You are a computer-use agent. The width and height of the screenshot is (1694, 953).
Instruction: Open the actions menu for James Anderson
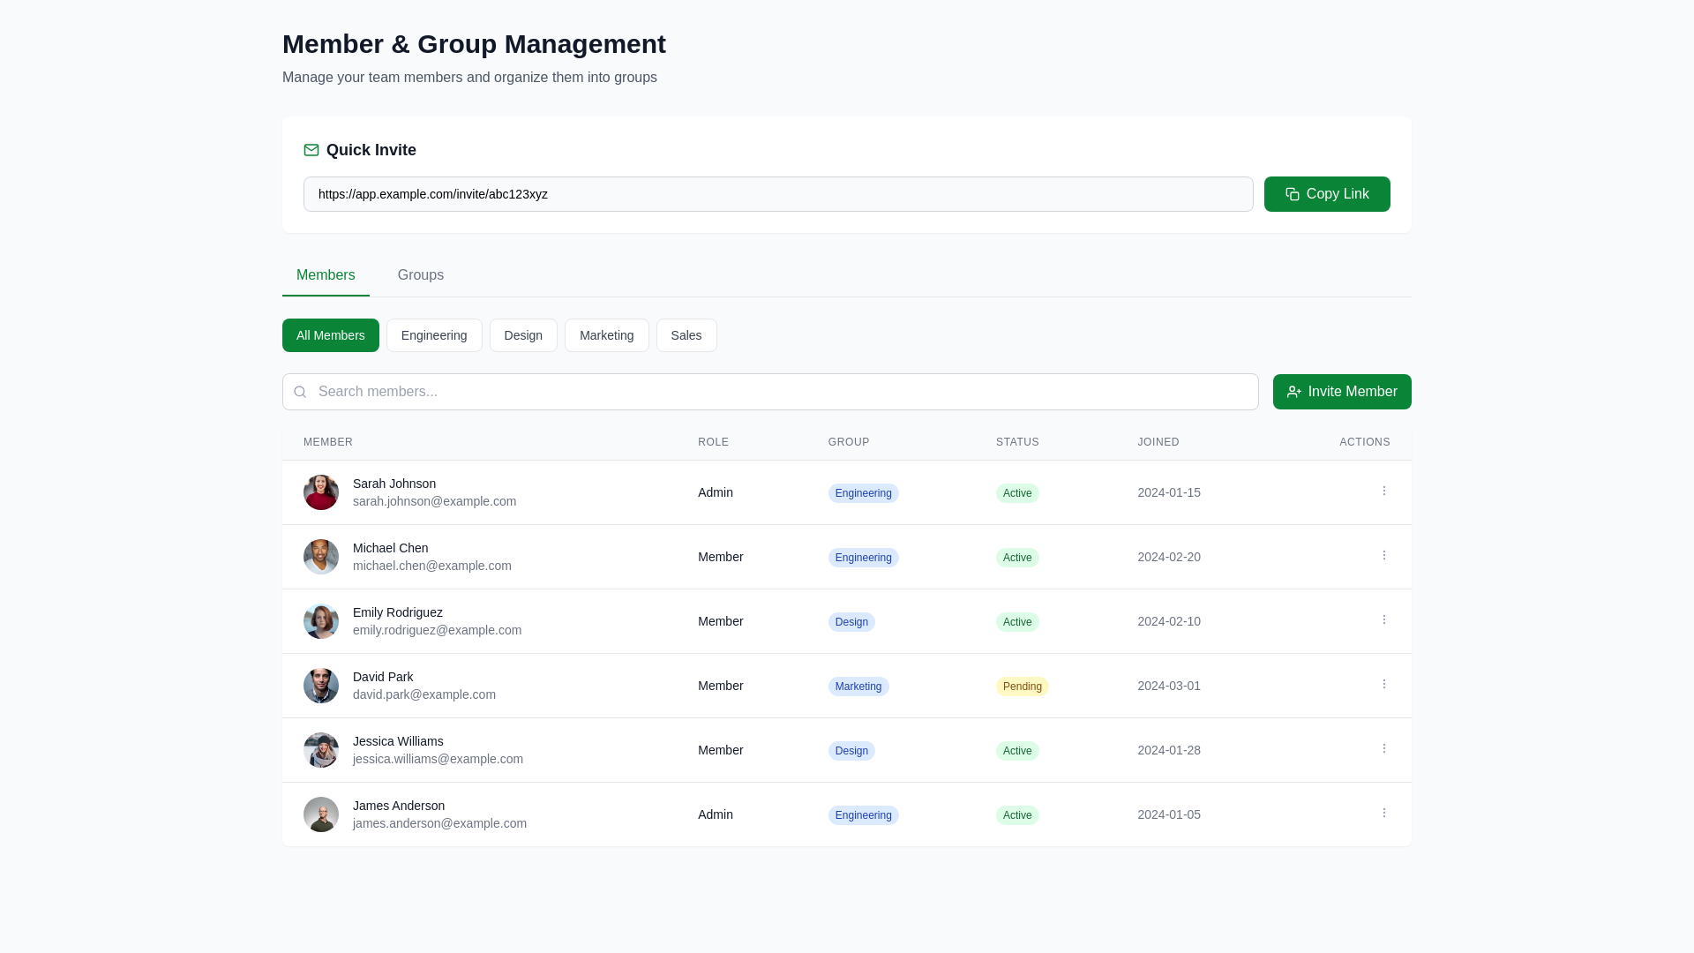[x=1383, y=813]
